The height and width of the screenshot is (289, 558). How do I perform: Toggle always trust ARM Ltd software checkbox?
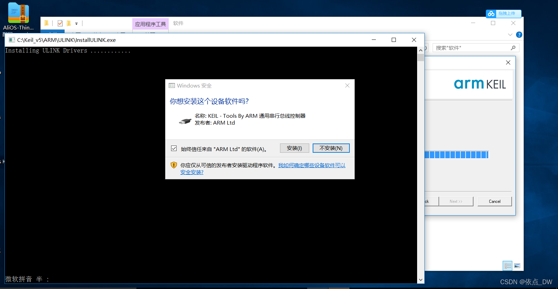(174, 148)
